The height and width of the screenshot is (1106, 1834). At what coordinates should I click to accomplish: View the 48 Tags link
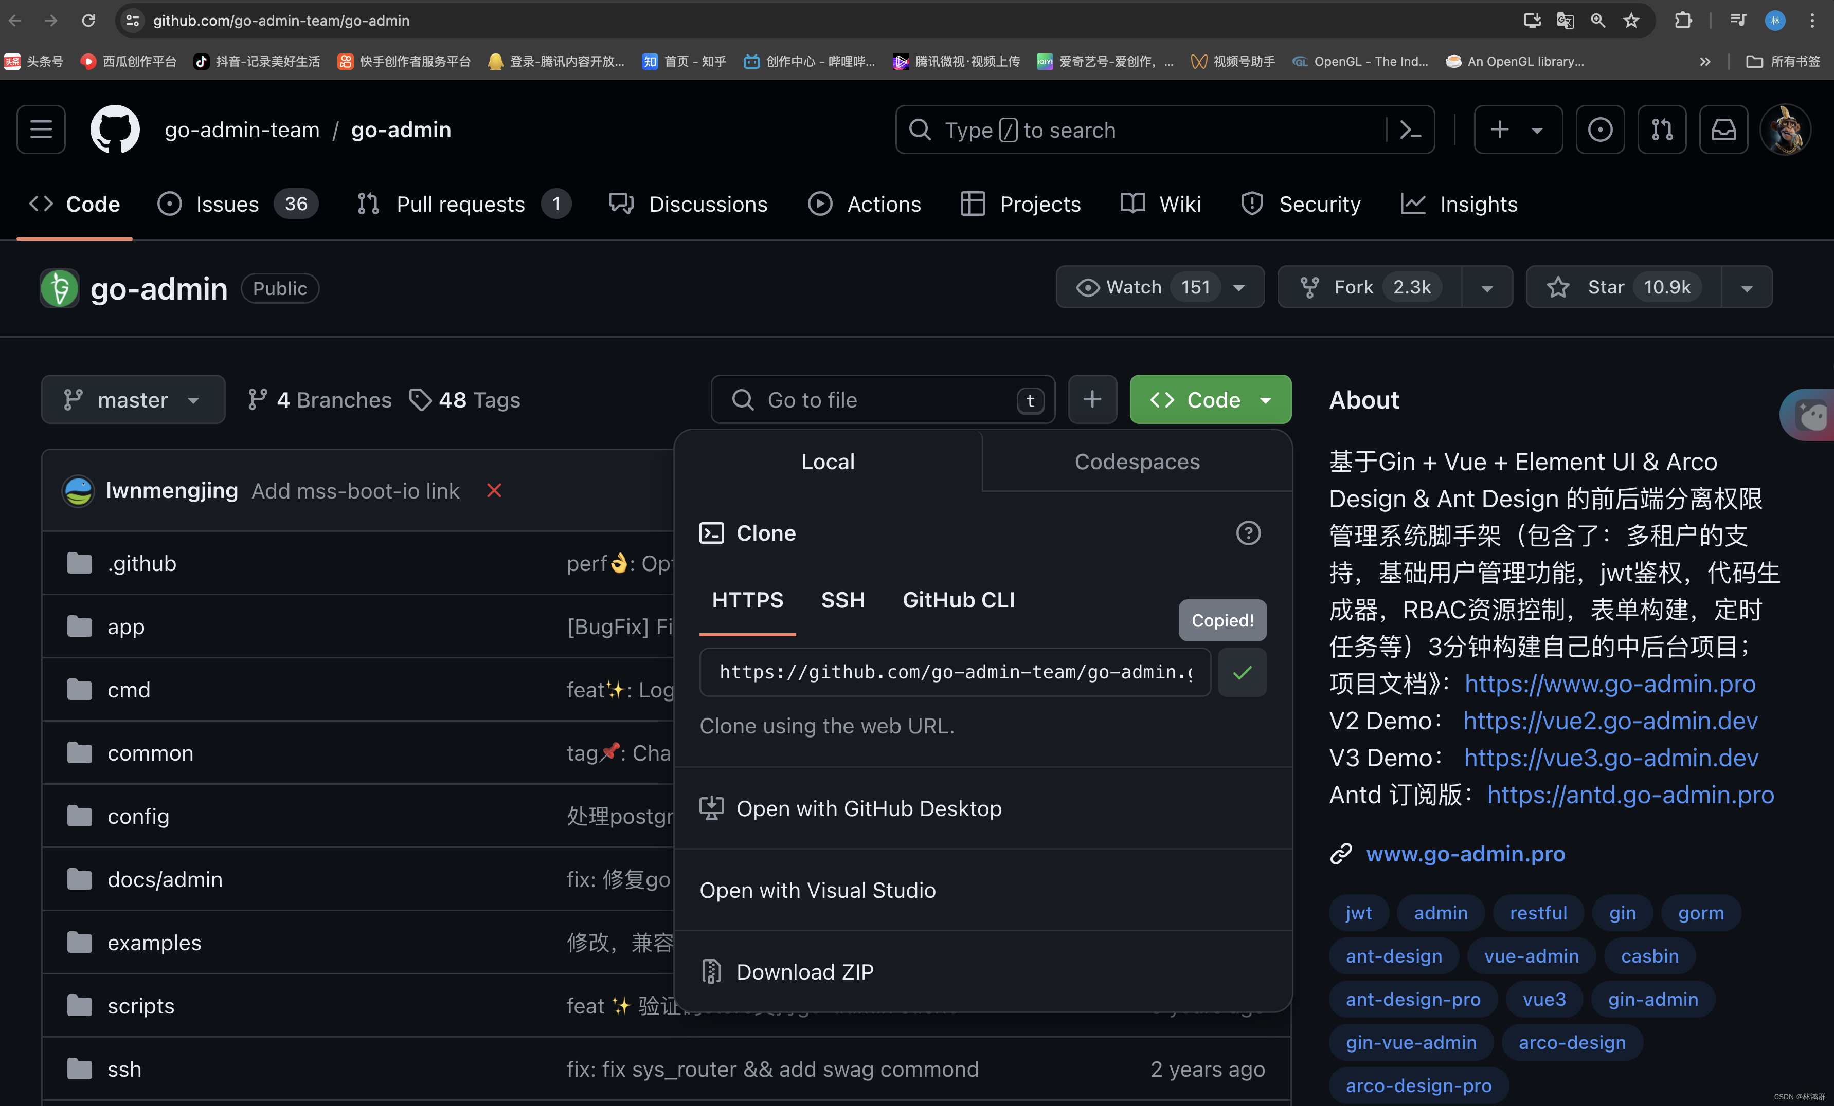[465, 399]
